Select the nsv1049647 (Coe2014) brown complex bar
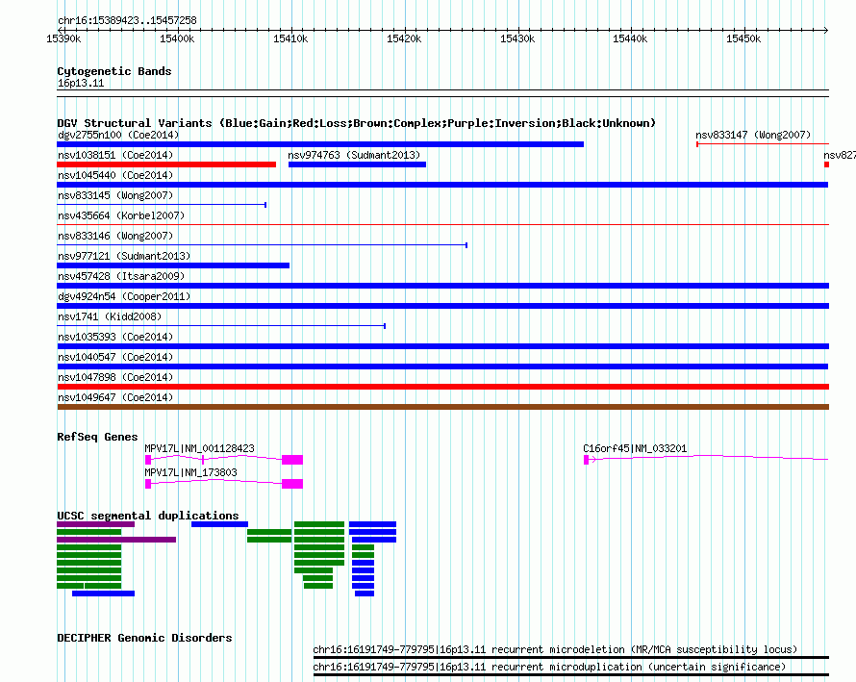856x682 pixels. tap(442, 407)
